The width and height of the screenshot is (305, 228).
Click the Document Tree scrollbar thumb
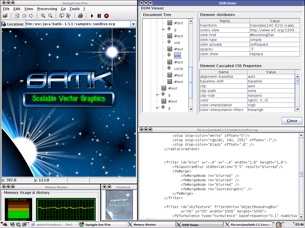click(191, 83)
